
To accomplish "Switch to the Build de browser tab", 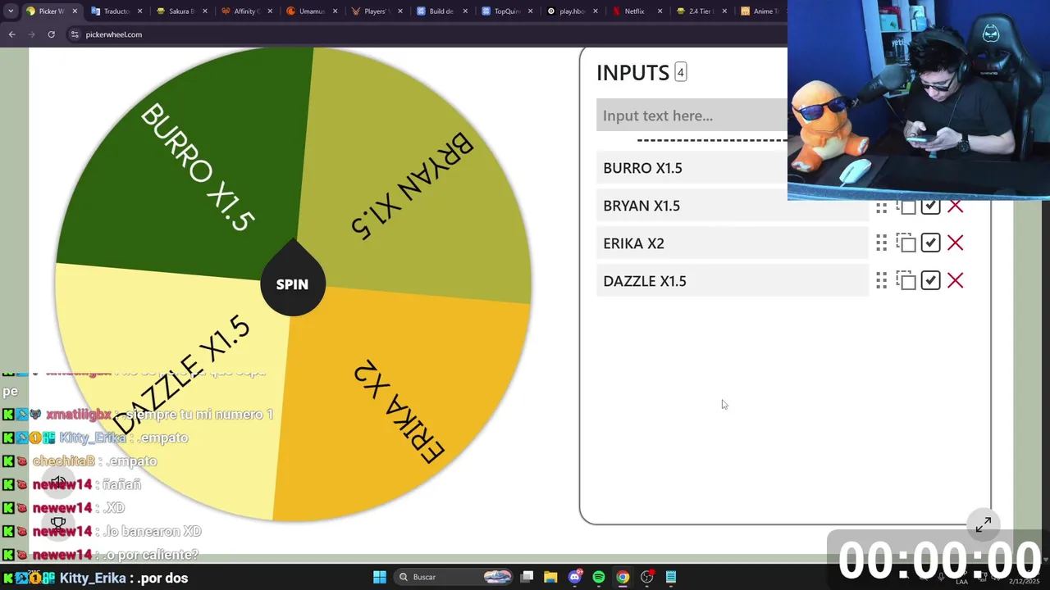I will coord(441,11).
